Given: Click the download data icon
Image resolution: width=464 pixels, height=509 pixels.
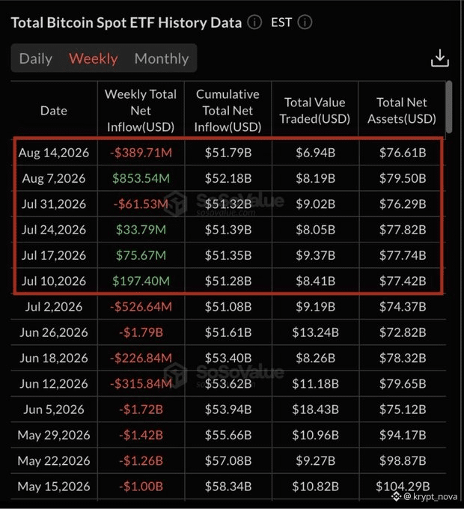Looking at the screenshot, I should [439, 58].
